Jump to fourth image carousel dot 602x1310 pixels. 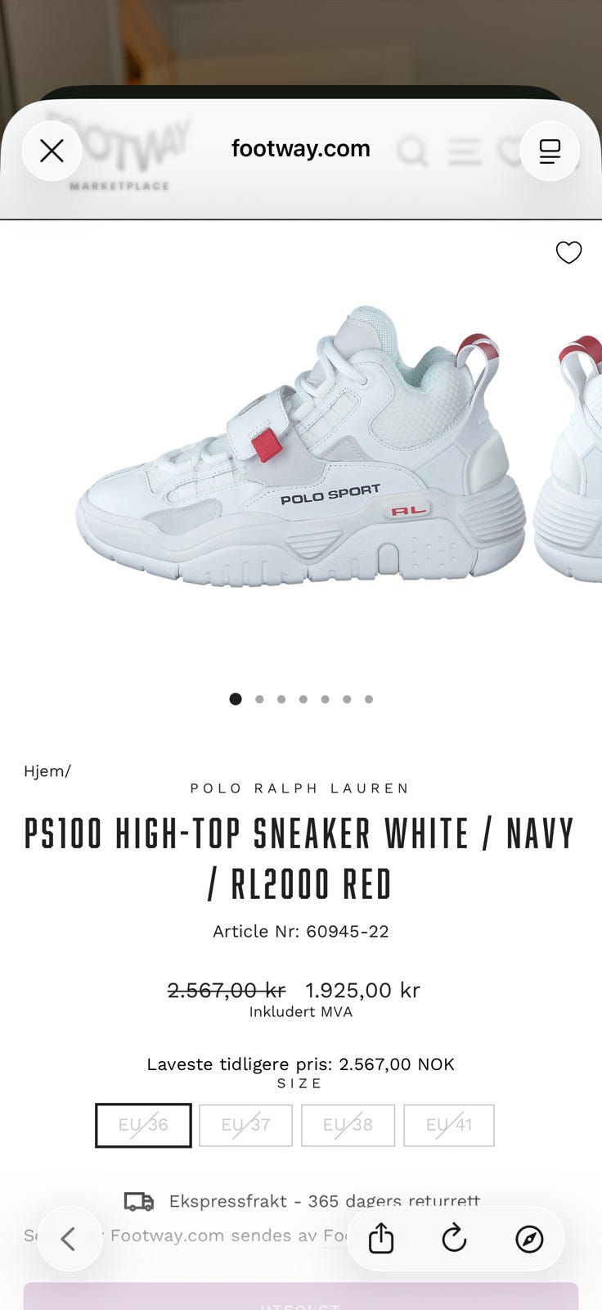[x=303, y=699]
